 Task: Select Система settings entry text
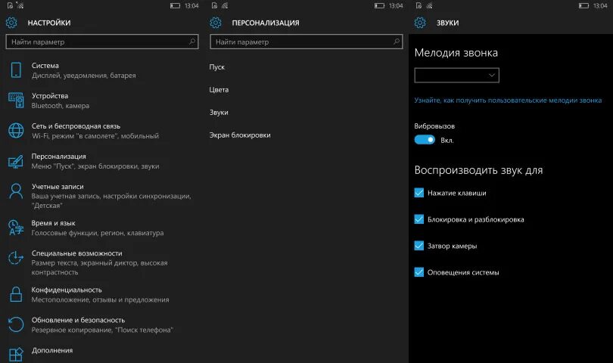pos(45,65)
